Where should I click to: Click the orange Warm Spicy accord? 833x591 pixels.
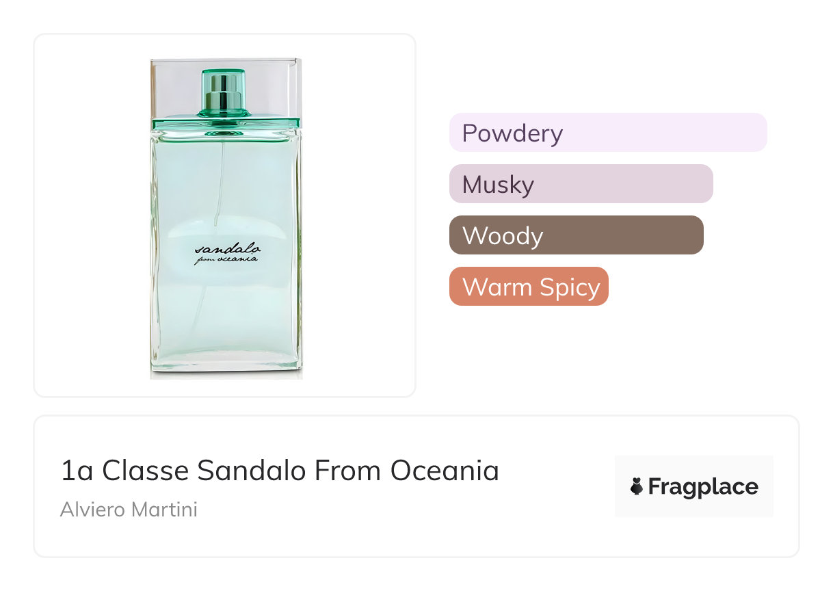tap(528, 287)
